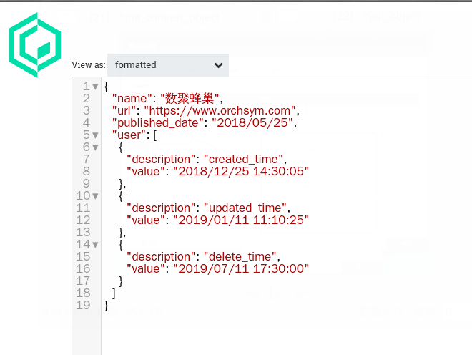Collapse the root object on line 1
472x355 pixels.
pos(96,87)
